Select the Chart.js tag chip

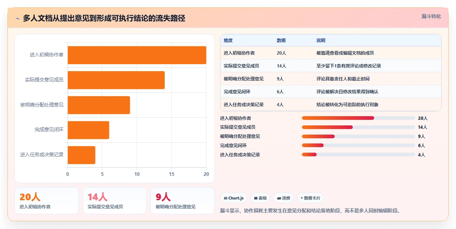234,198
